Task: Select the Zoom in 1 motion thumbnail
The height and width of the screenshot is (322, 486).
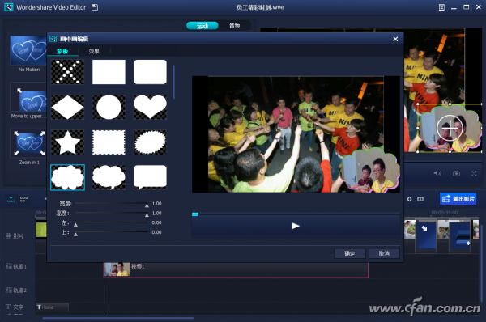Action: pos(28,143)
